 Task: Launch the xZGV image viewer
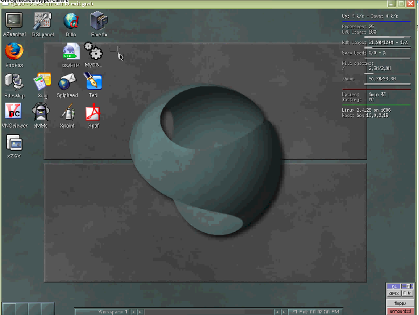point(14,143)
